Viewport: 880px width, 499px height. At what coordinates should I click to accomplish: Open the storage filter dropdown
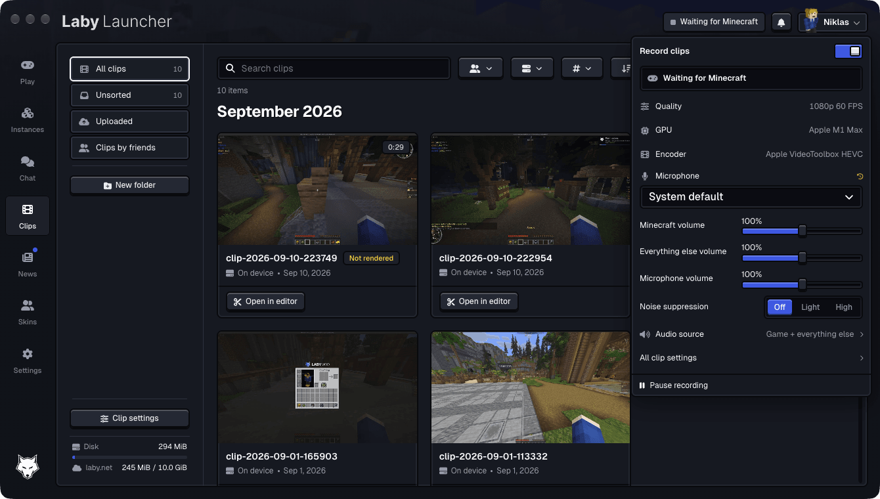[532, 68]
